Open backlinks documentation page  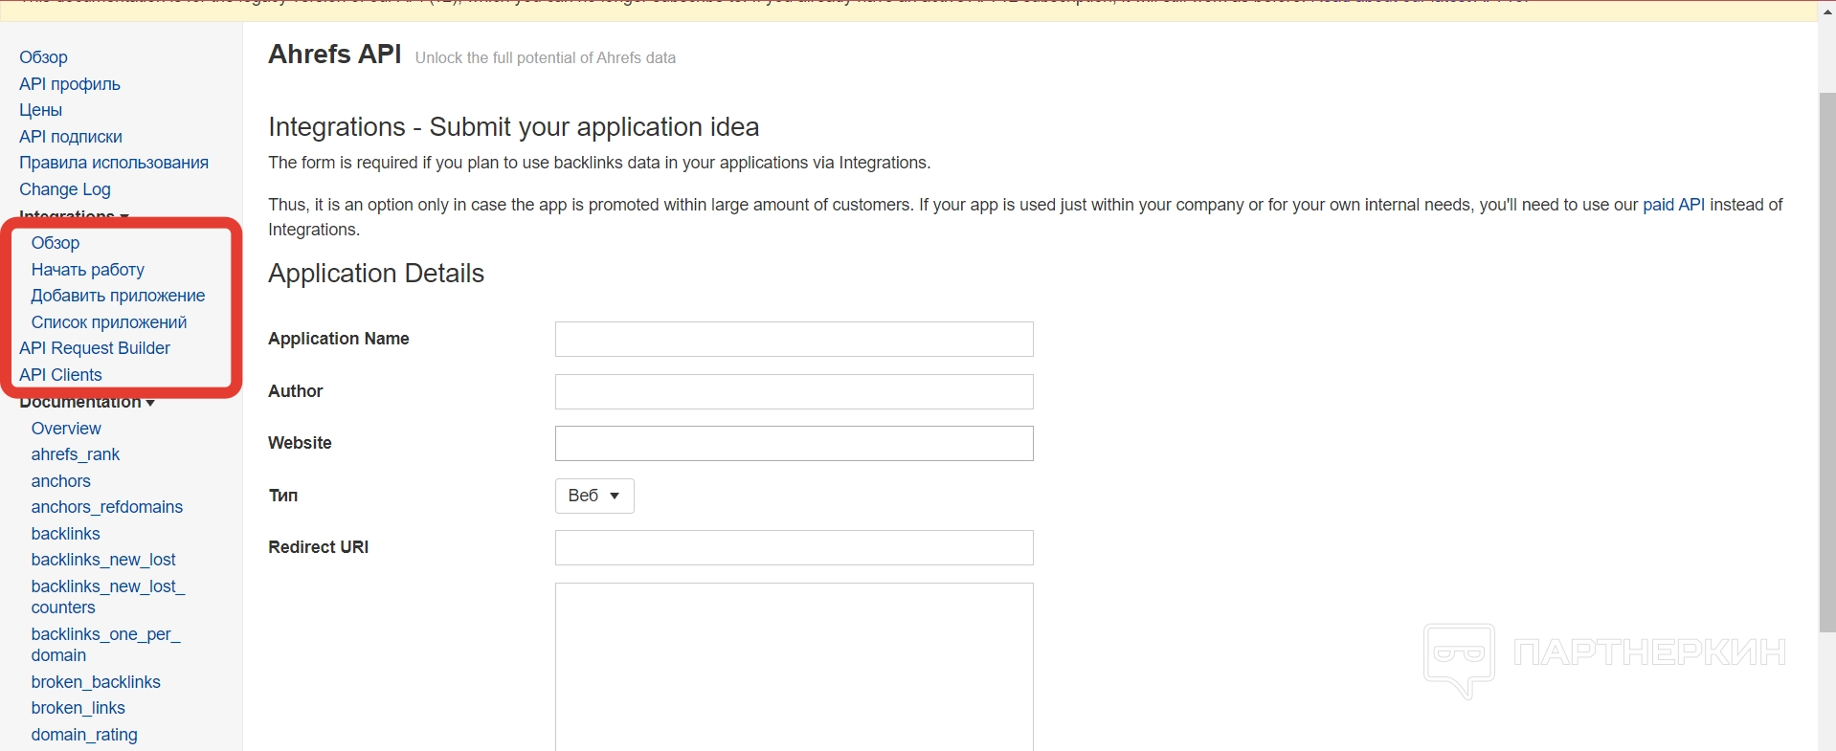pos(66,534)
